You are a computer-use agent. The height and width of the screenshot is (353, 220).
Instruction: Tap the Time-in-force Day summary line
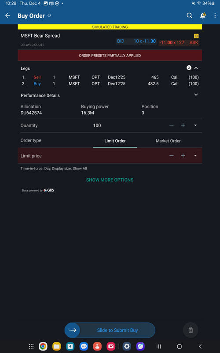coord(54,169)
